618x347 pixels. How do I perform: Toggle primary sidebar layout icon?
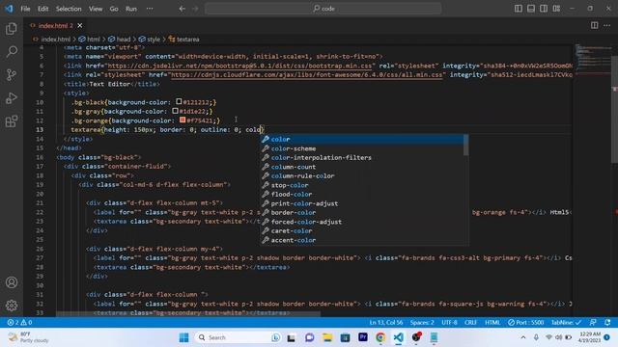click(519, 9)
